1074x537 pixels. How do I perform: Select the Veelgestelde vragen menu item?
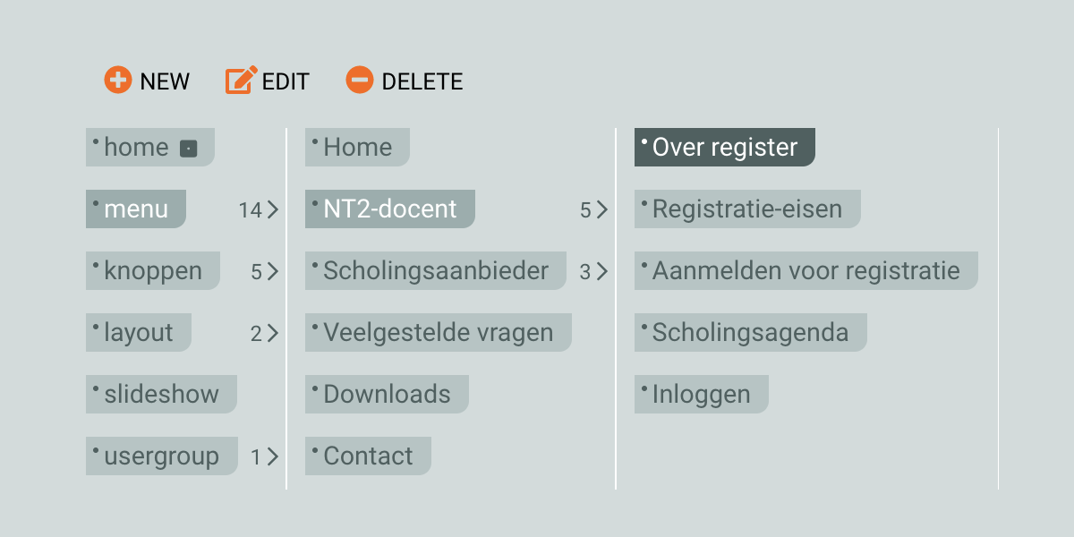click(438, 332)
